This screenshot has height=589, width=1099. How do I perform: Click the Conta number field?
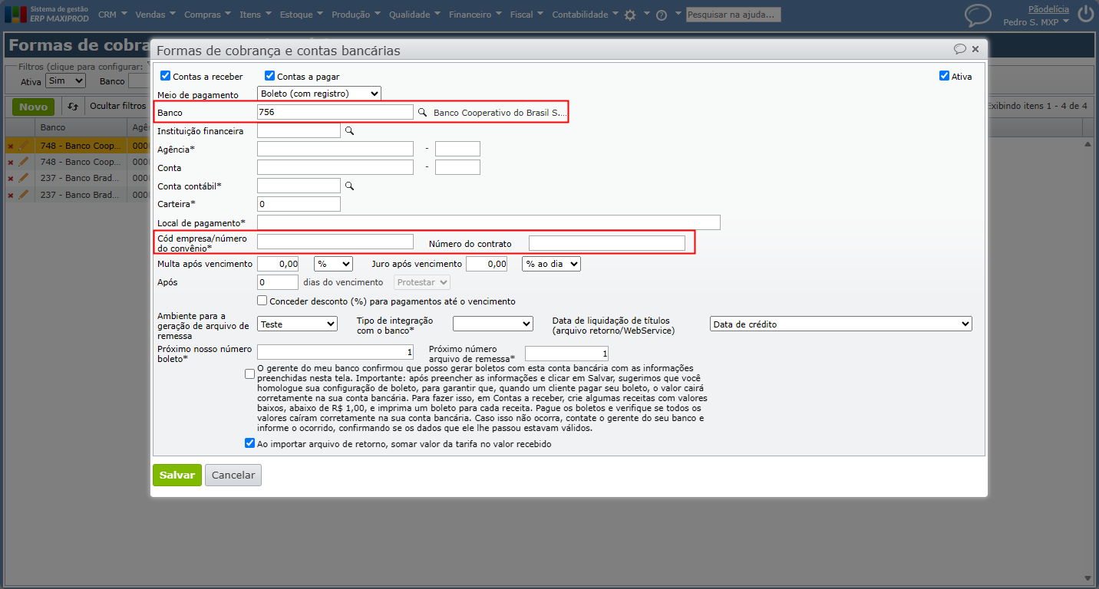click(335, 167)
